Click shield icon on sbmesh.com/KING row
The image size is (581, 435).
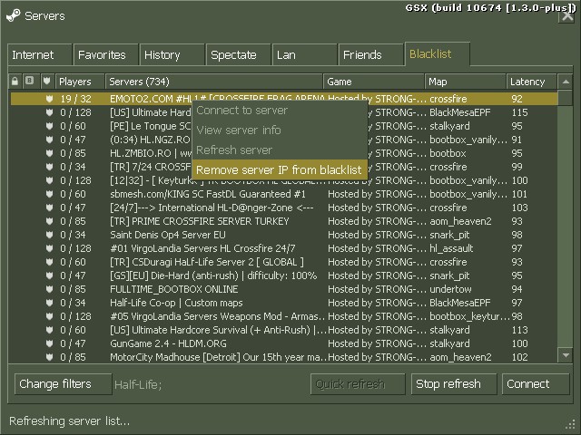(49, 194)
